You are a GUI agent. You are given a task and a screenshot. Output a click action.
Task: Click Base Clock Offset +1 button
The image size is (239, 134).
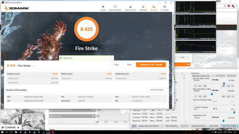(233, 86)
